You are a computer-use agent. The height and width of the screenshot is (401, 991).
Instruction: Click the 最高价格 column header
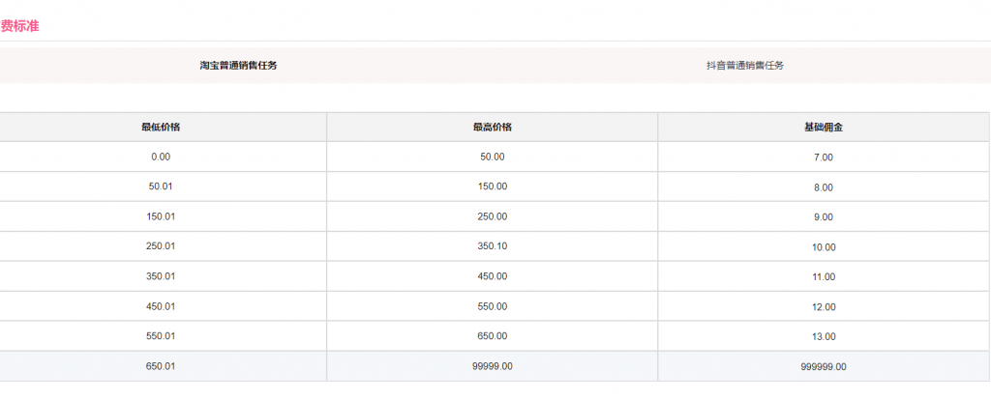click(x=493, y=127)
